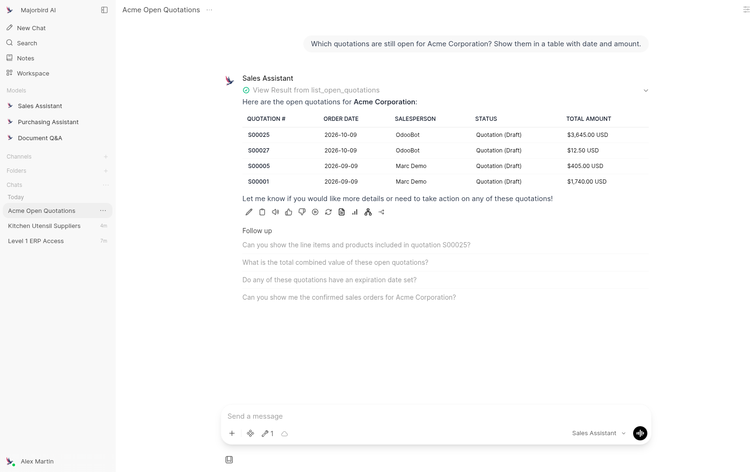Give the response a thumbs up
This screenshot has height=472, width=756.
point(289,212)
